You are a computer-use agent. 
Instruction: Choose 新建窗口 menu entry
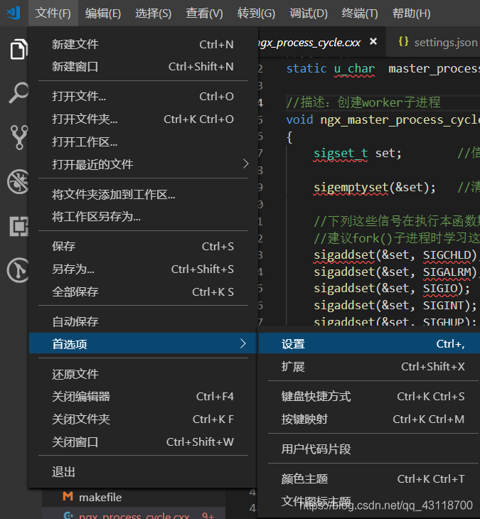tap(143, 67)
